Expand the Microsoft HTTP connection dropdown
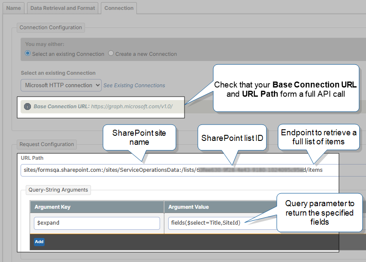 61,85
